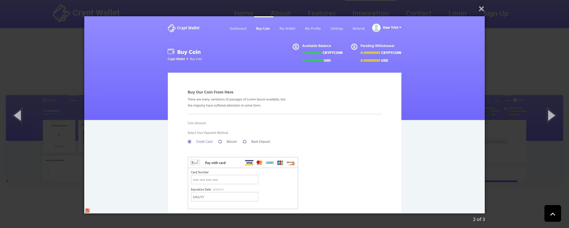Viewport: 569px width, 228px height.
Task: Click the Crypt Wallet logo icon
Action: [171, 28]
